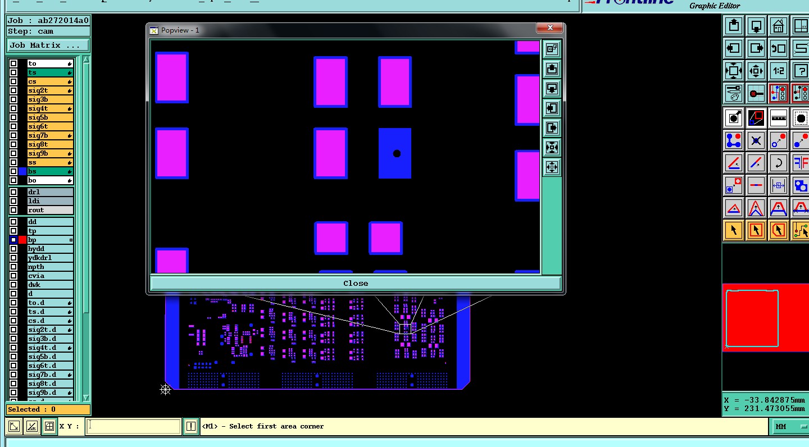Select the cvia layer name
Image resolution: width=809 pixels, height=447 pixels.
[51, 276]
